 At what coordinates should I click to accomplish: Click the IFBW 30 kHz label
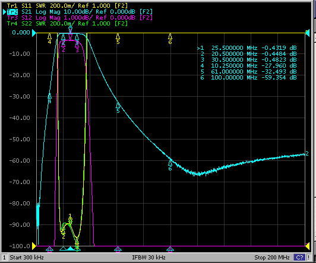tap(148, 258)
